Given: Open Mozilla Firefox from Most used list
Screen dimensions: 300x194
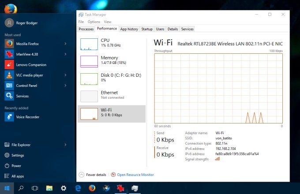Looking at the screenshot, I should click(36, 44).
